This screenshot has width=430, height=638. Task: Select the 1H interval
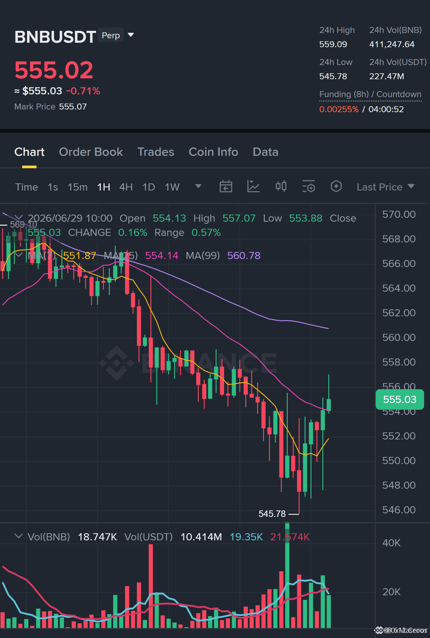tap(103, 187)
